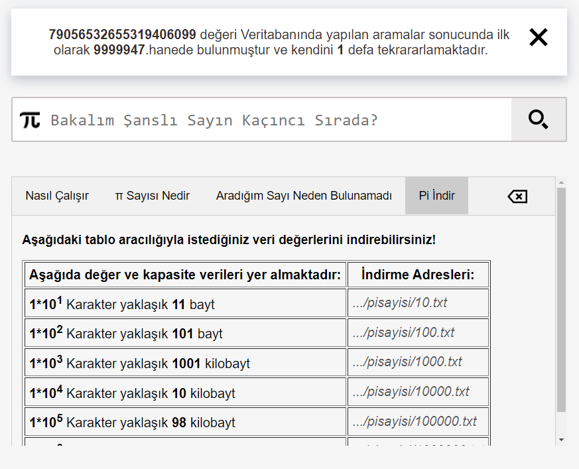Download the .../pisayisi/10000.txt file
The image size is (579, 469).
(x=411, y=391)
